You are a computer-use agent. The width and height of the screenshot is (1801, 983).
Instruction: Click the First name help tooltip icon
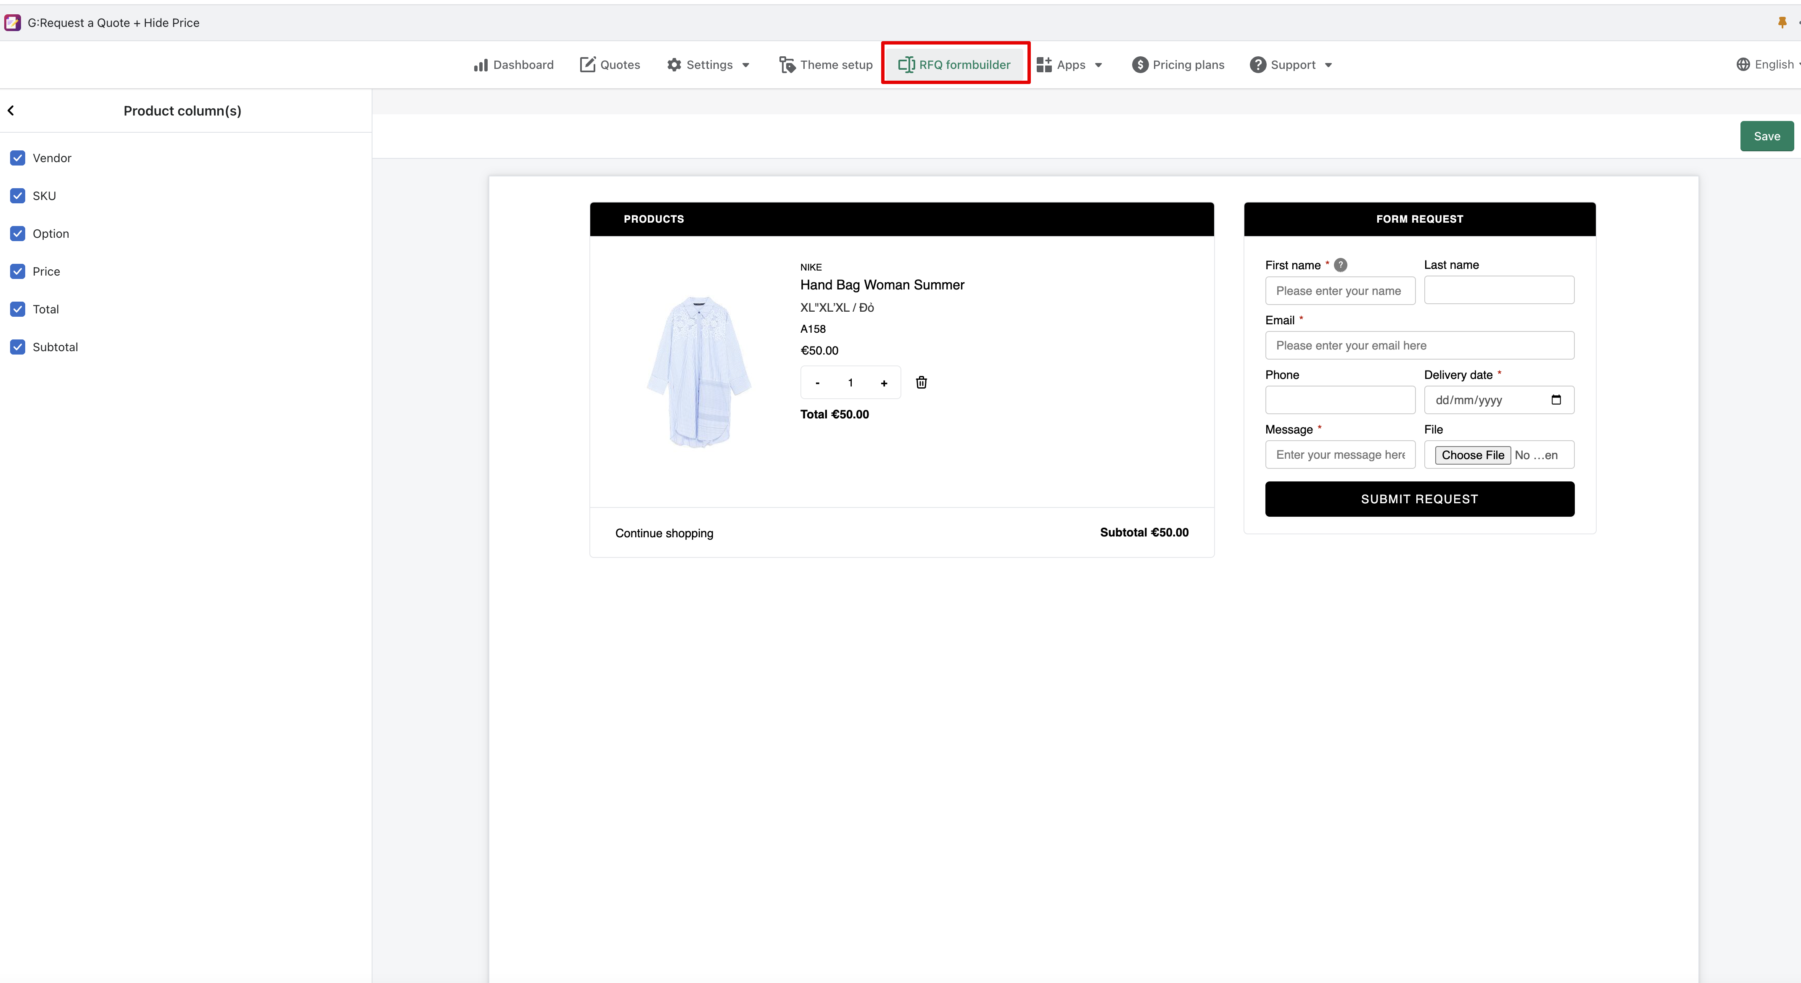tap(1340, 265)
